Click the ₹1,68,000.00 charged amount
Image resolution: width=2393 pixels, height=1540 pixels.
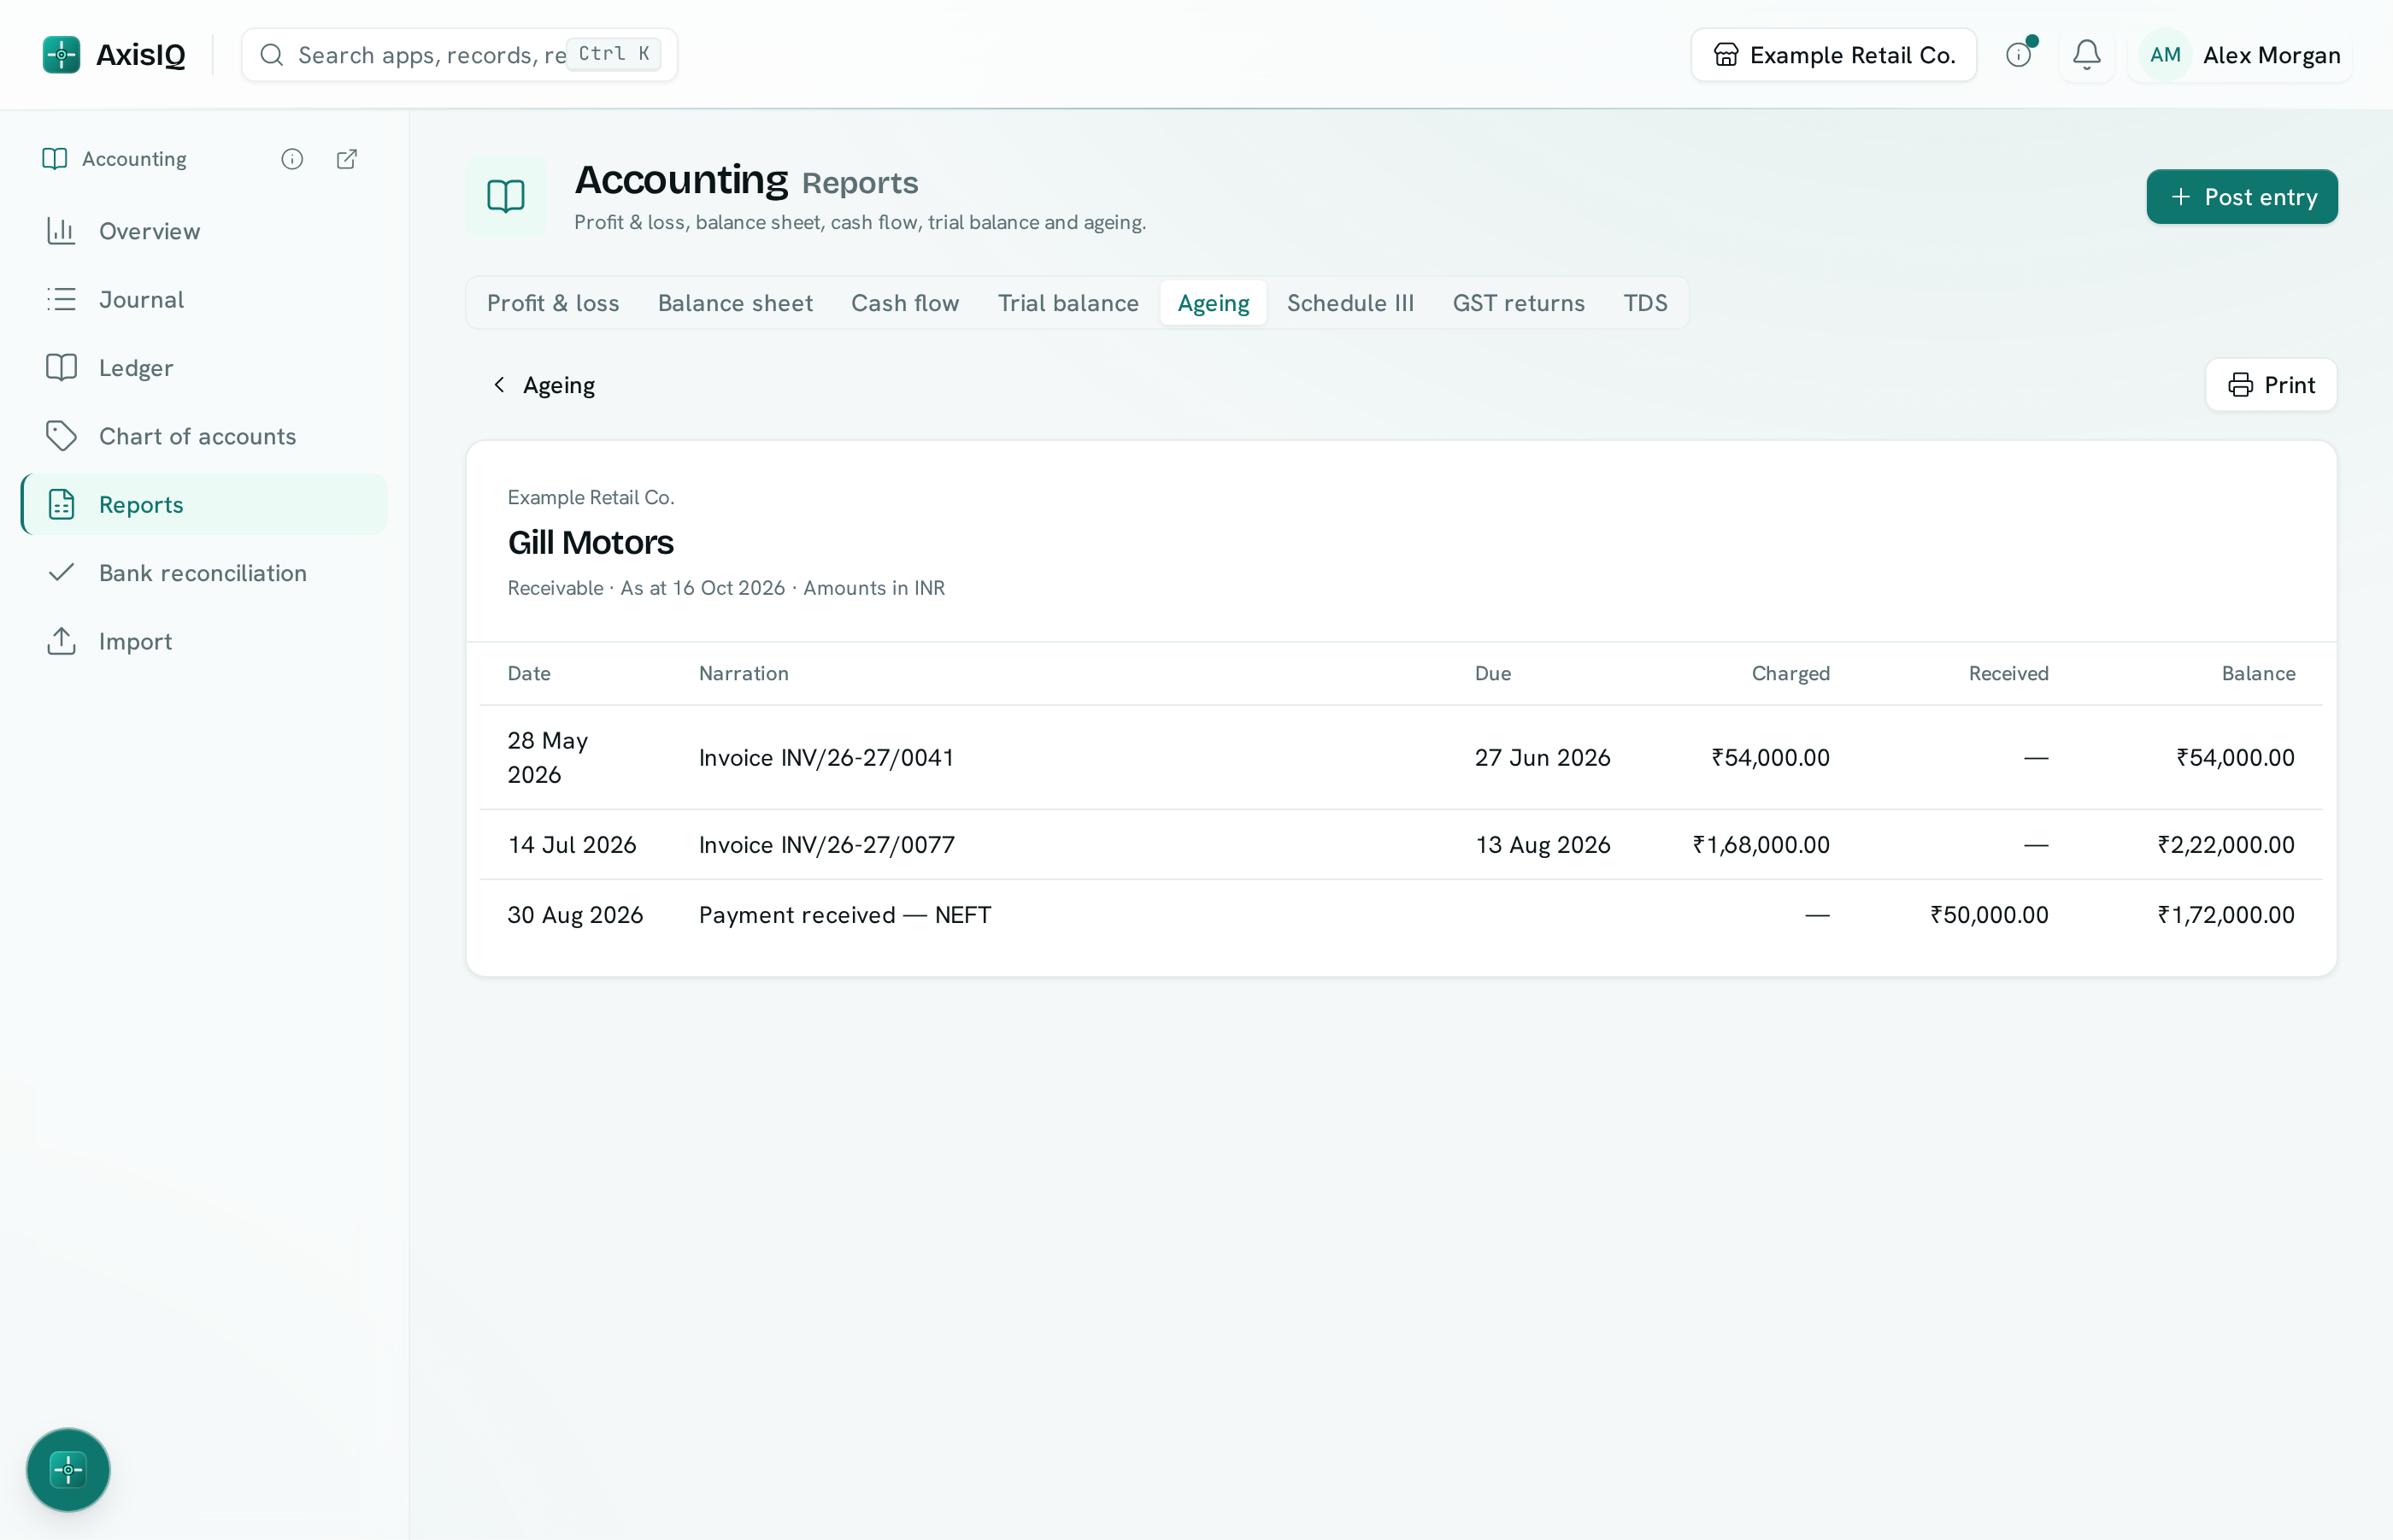[1761, 845]
